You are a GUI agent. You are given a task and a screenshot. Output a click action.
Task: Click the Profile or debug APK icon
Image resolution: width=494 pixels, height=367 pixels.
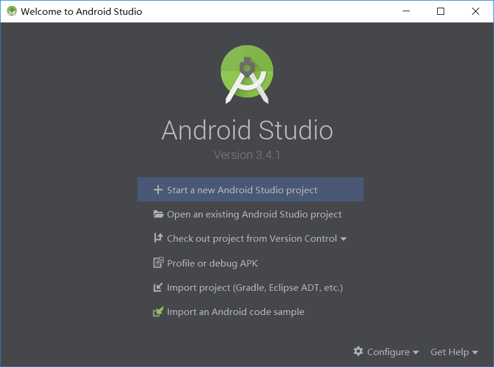pyautogui.click(x=158, y=262)
